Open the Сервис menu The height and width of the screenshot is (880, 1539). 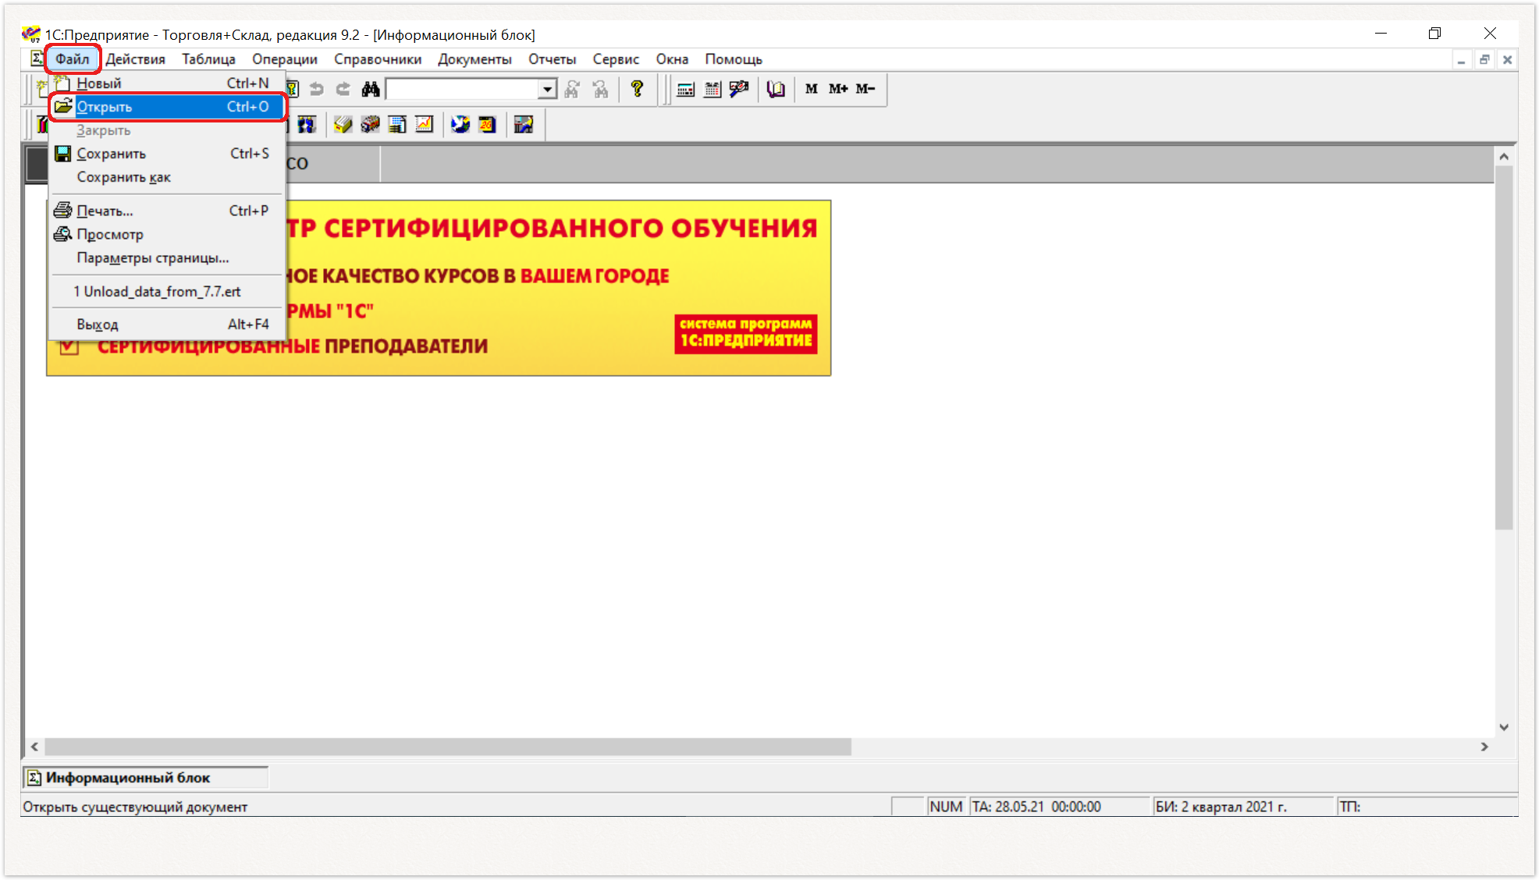616,59
